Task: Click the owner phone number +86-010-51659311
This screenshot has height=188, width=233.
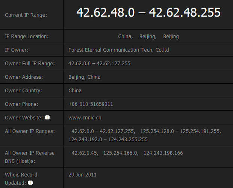Action: click(x=91, y=104)
